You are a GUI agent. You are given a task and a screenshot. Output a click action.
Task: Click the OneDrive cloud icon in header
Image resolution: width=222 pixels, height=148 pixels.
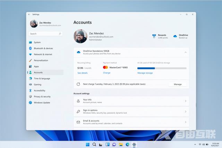(175, 36)
